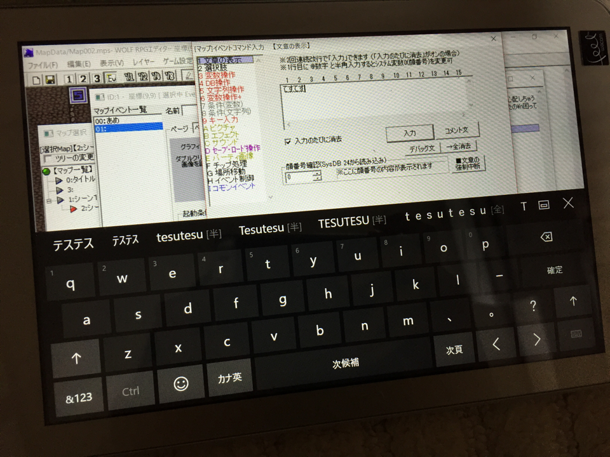Open the 表示(V) menu
Screen dimensions: 610x457
tap(112, 63)
